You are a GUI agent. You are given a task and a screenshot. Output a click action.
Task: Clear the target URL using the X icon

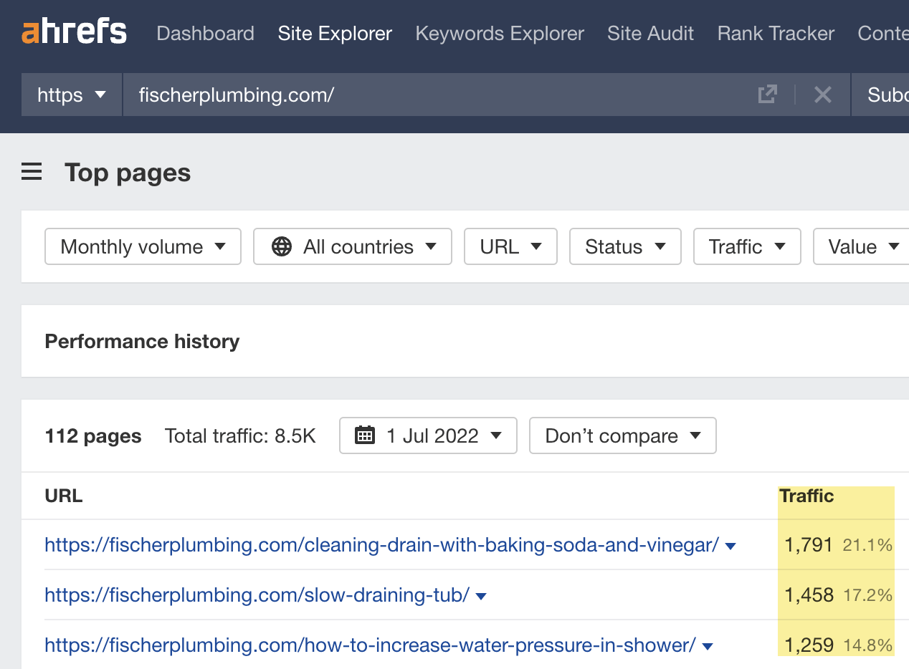click(822, 94)
